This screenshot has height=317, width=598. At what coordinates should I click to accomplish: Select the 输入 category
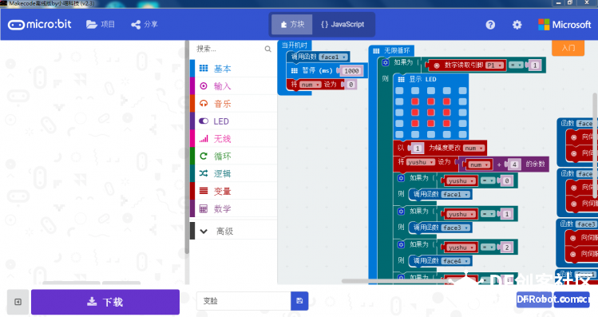(x=233, y=86)
